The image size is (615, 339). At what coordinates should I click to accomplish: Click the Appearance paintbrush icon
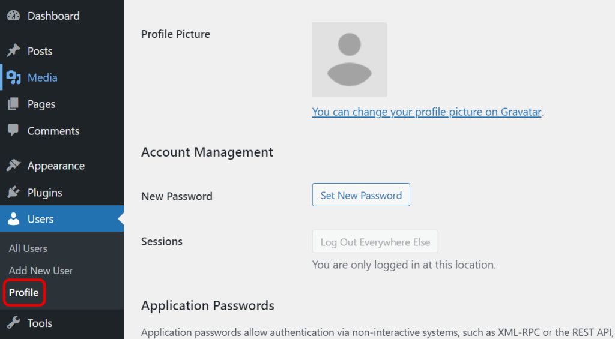click(13, 166)
